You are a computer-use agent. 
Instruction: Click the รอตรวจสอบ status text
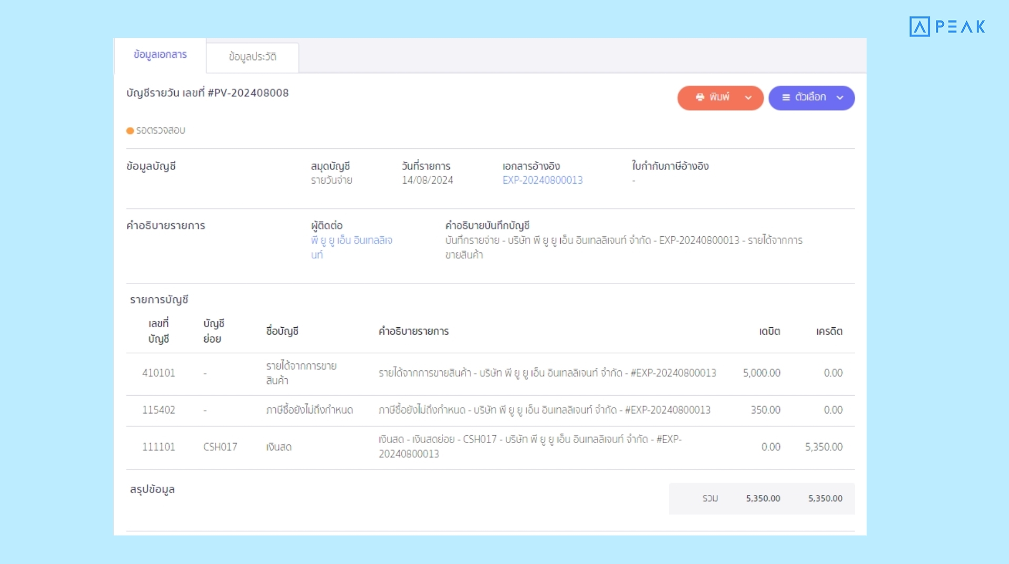tap(161, 130)
